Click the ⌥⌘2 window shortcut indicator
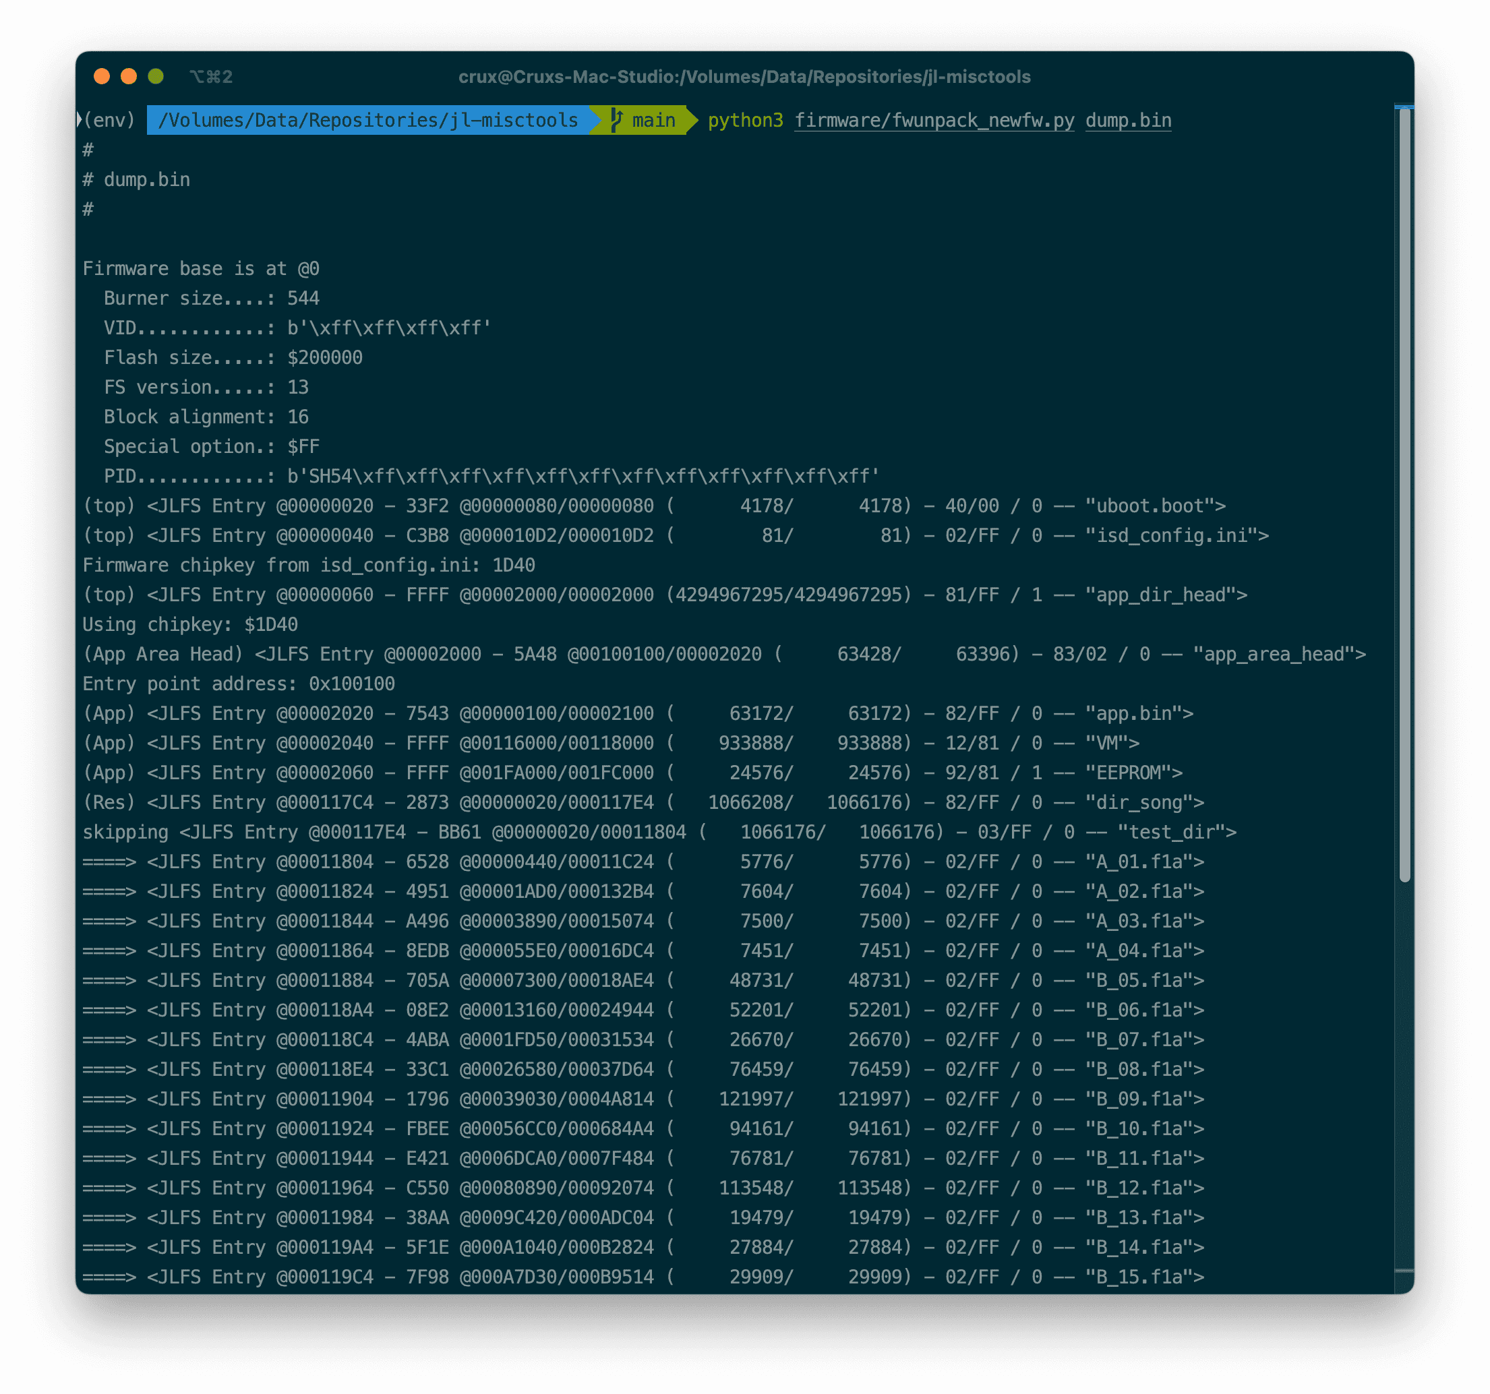1490x1394 pixels. tap(210, 76)
